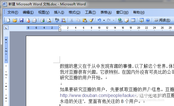The height and width of the screenshot is (106, 174).
Task: Open the 编辑(E) menu
Action: pyautogui.click(x=28, y=12)
